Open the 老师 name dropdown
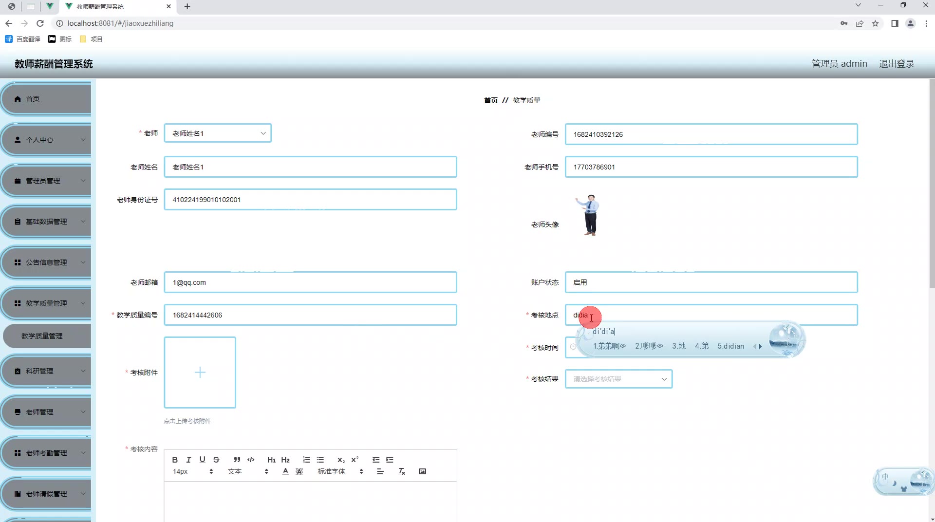Screen dimensions: 935x522 pos(218,133)
